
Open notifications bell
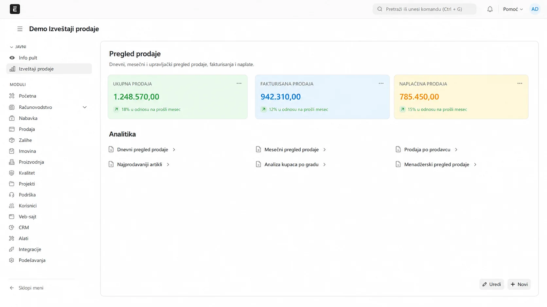[490, 9]
